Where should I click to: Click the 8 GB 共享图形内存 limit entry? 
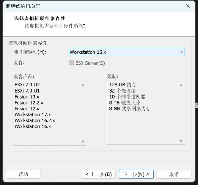pos(130,108)
